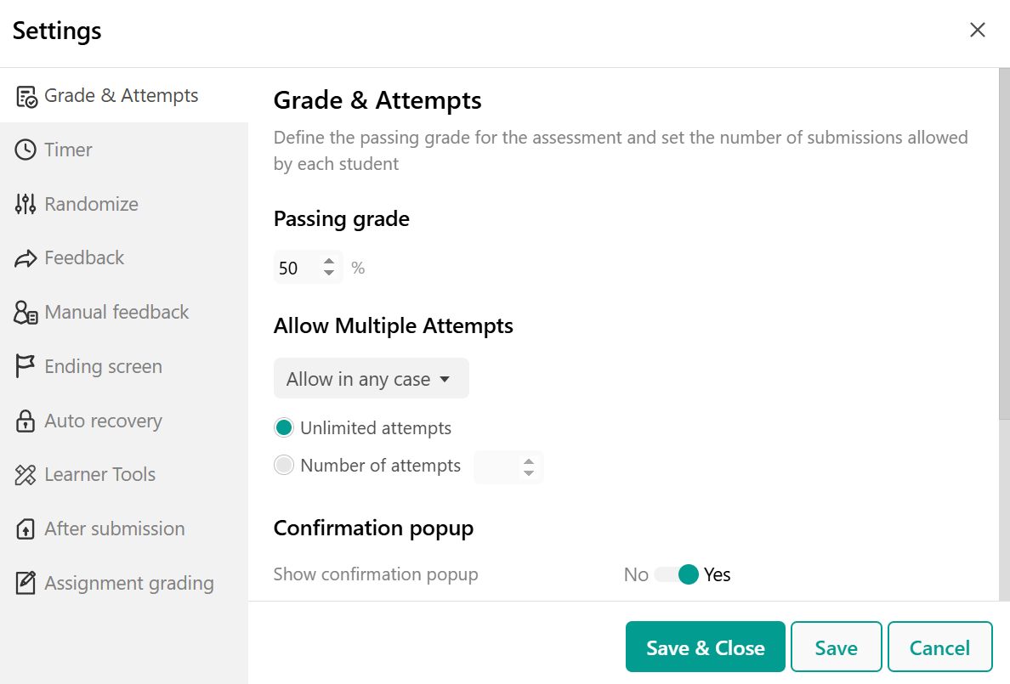Click the Cancel button
This screenshot has width=1010, height=684.
[939, 647]
